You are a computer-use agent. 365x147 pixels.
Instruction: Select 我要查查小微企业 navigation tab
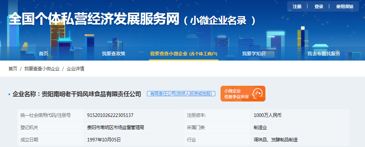pos(184,54)
